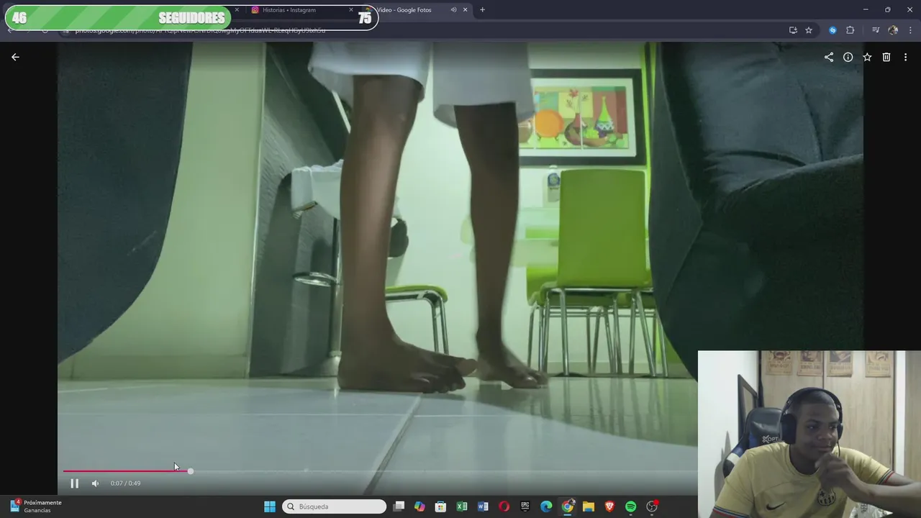
Task: Pause the video playback
Action: pos(74,483)
